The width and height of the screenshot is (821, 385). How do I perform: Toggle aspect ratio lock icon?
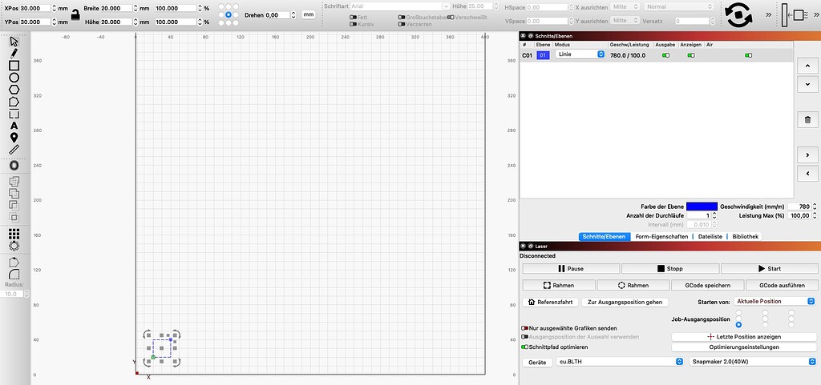coord(75,14)
